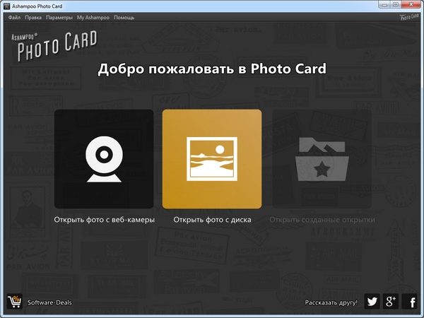
Task: Open the shopping cart icon
Action: point(14,302)
